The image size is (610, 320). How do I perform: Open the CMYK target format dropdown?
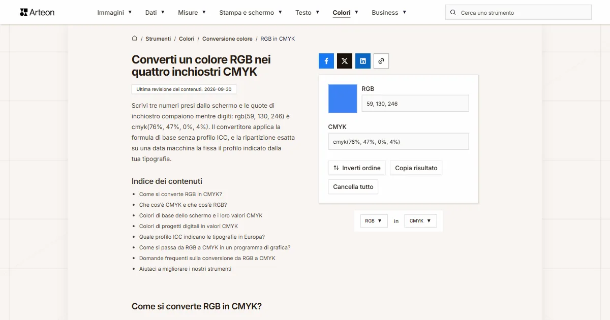click(x=420, y=221)
